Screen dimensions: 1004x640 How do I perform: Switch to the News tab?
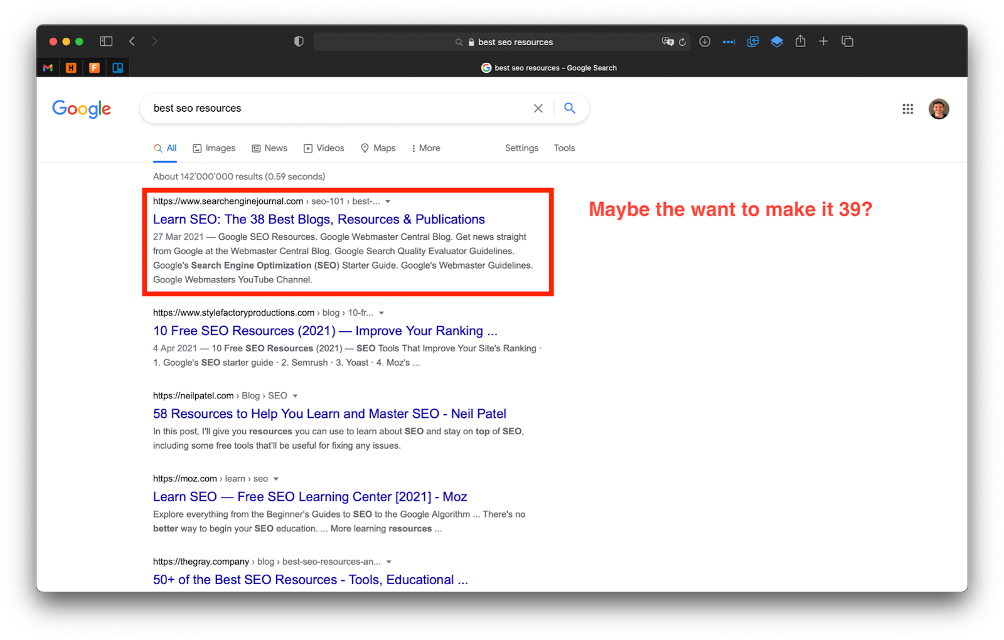pos(269,148)
